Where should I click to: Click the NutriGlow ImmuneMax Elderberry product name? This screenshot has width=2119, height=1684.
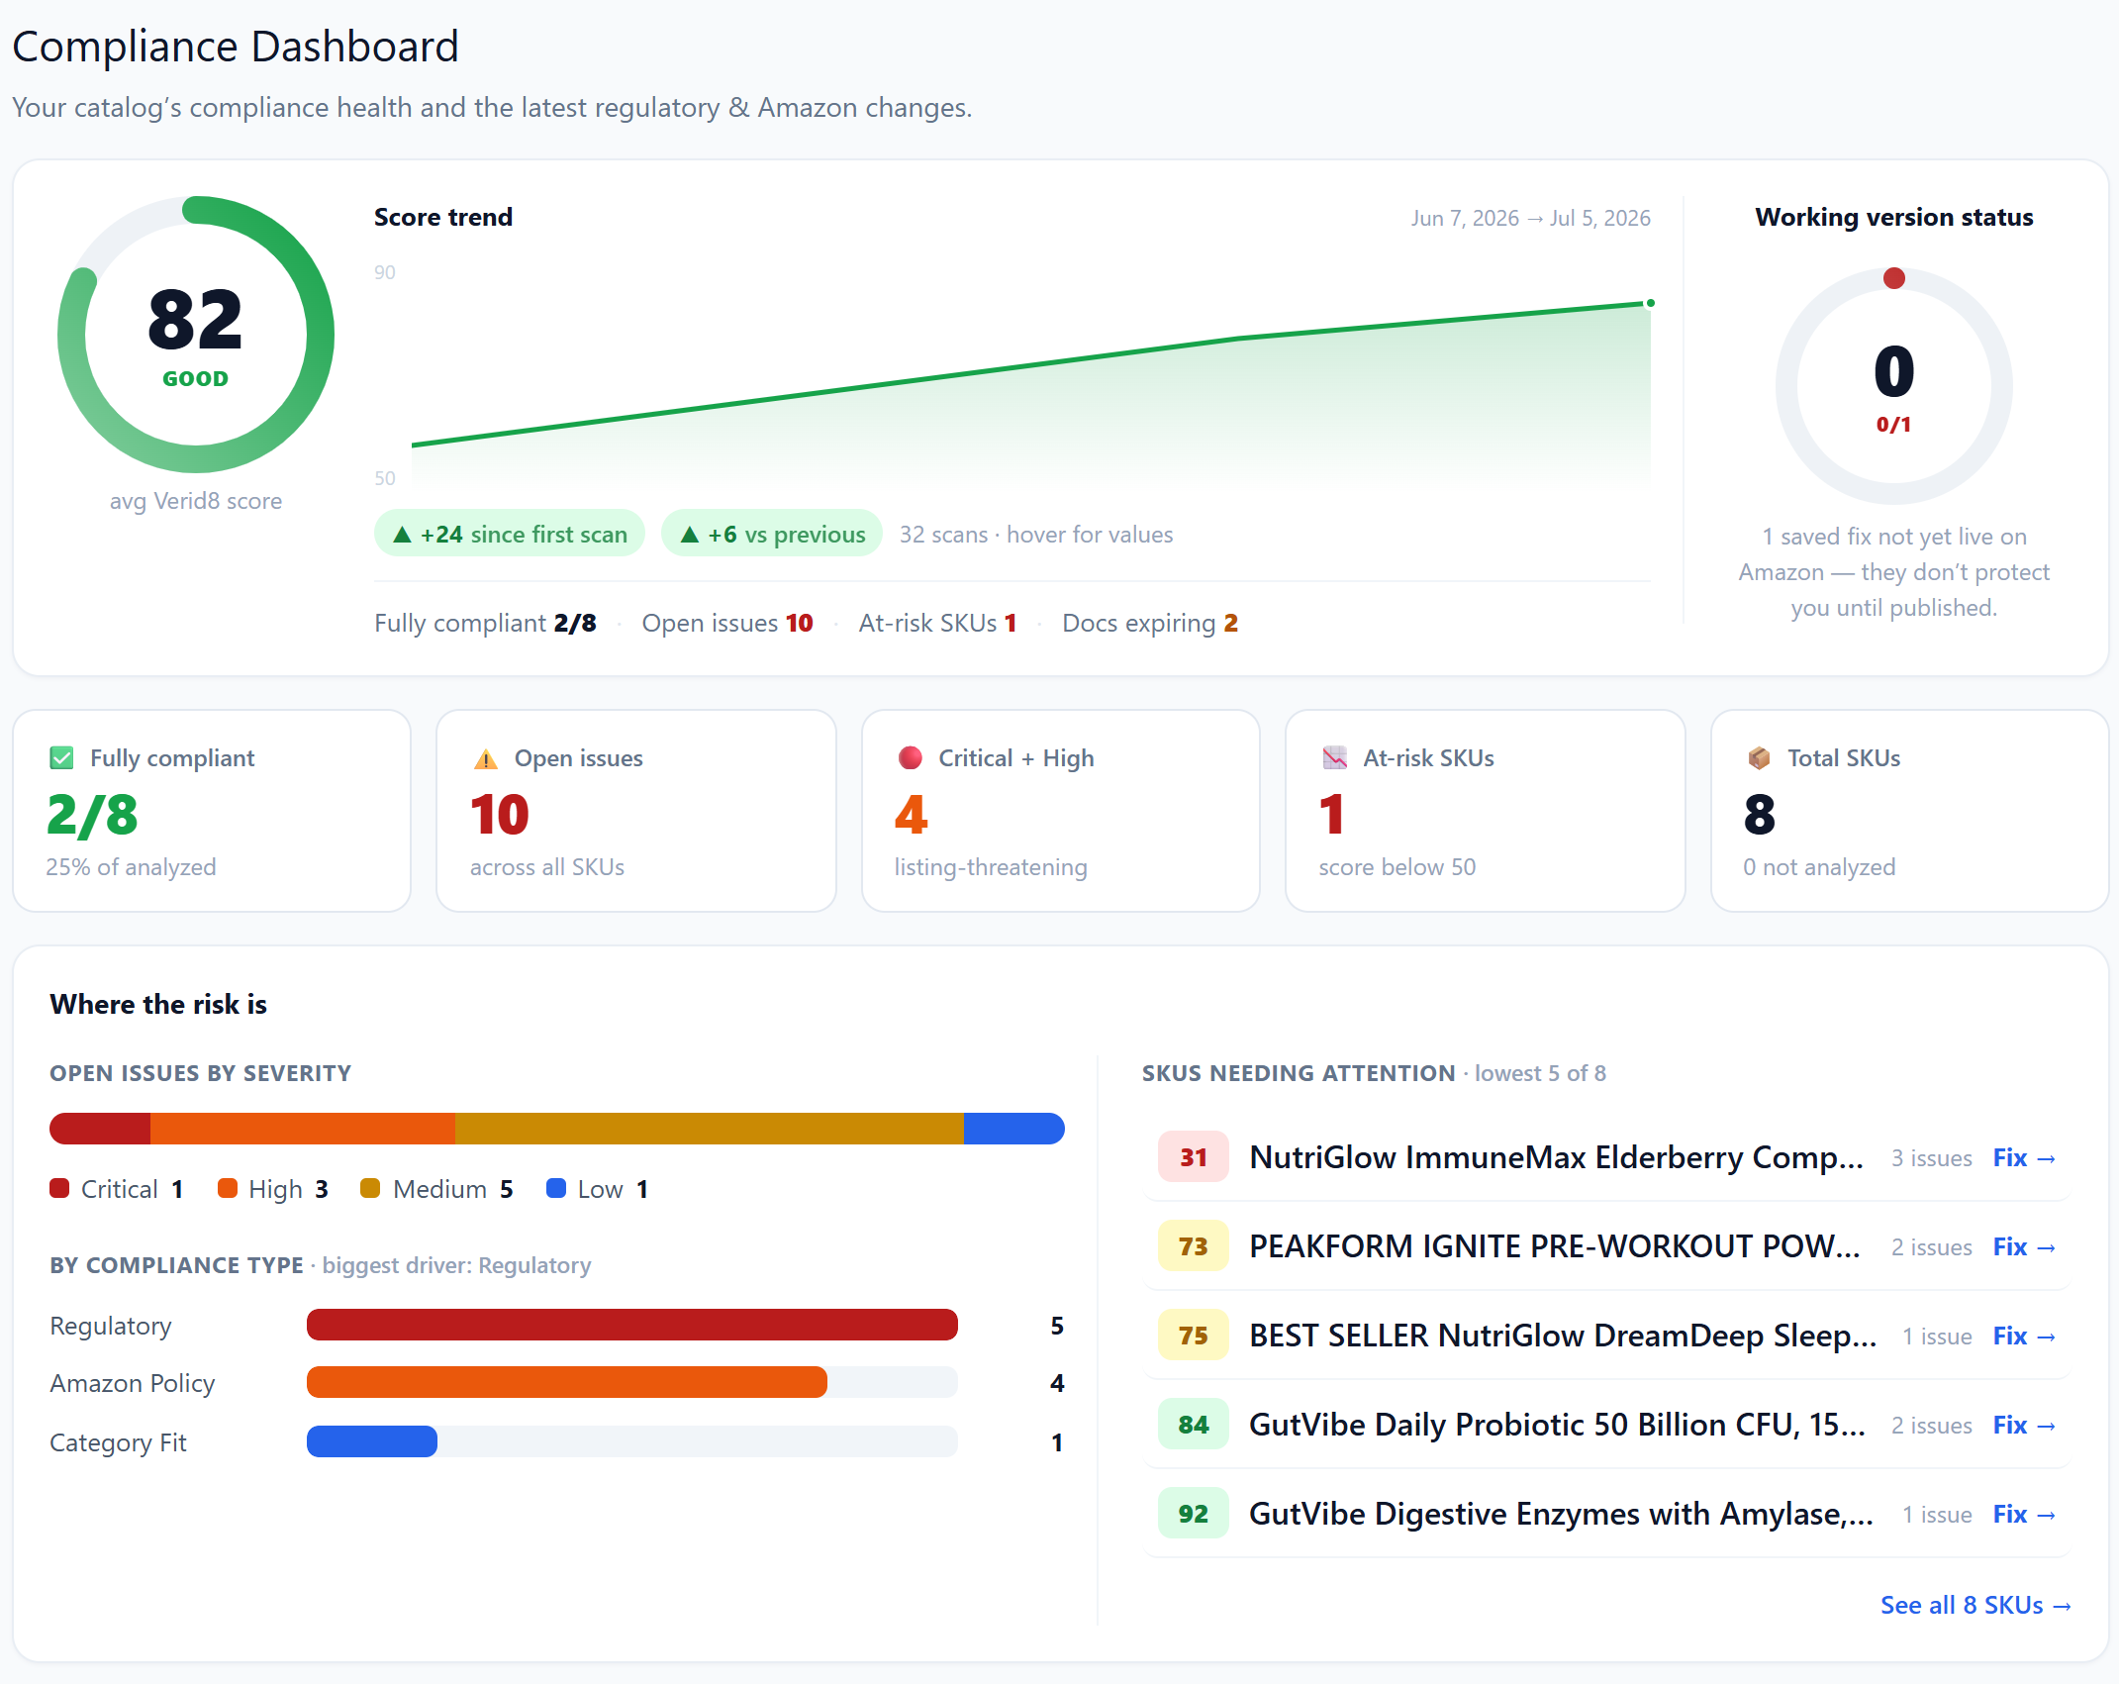(x=1557, y=1157)
